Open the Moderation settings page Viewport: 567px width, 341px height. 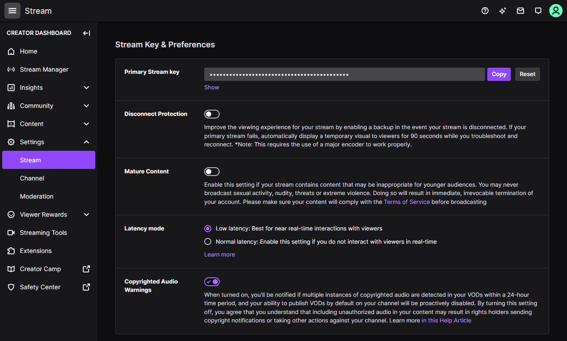click(x=37, y=196)
